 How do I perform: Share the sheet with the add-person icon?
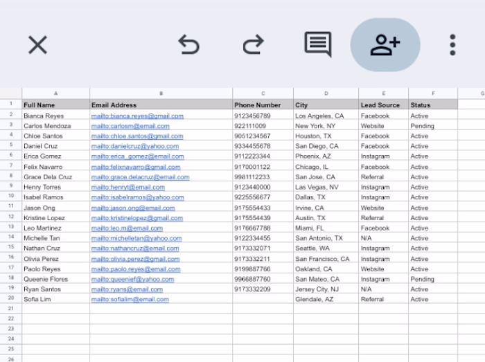385,45
